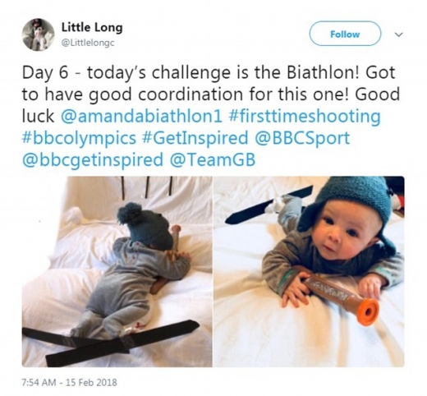Open the Little Long display name

(92, 27)
